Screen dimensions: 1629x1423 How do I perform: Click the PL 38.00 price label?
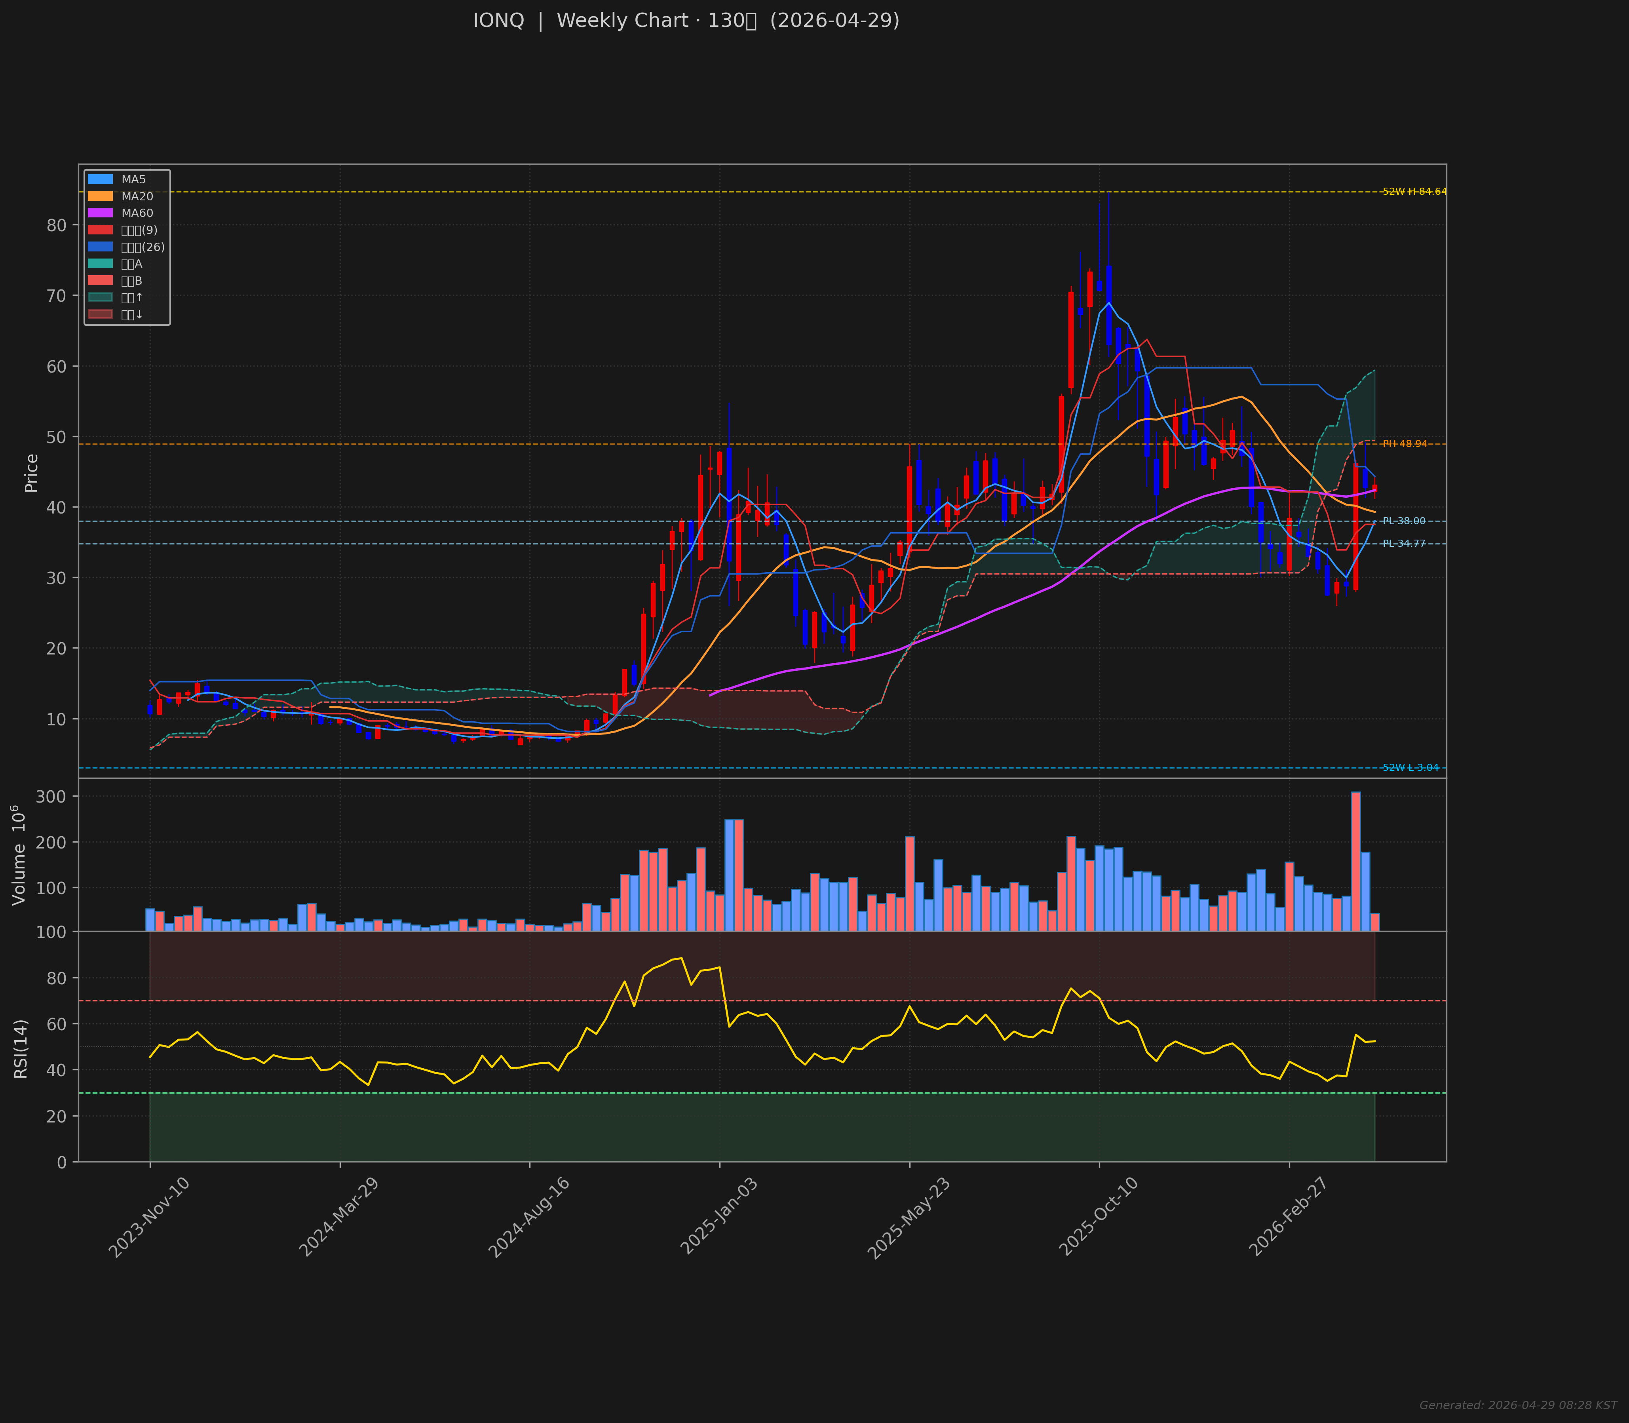(1403, 521)
